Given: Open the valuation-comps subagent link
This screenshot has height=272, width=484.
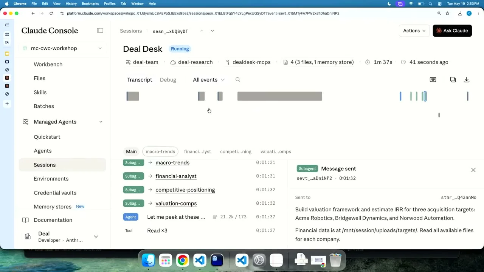Looking at the screenshot, I should (176, 203).
